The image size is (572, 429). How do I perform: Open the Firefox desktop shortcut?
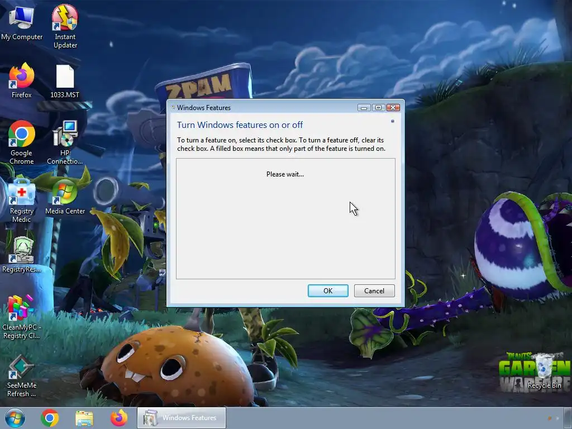22,80
